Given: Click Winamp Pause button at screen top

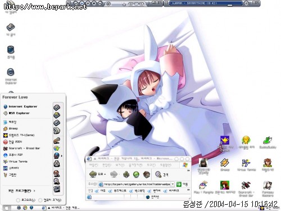Looking at the screenshot, I should pos(88,3).
